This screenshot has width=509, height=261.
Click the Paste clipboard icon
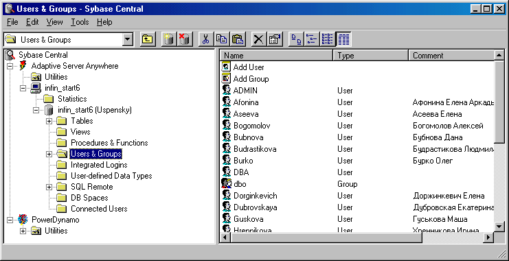coord(238,39)
